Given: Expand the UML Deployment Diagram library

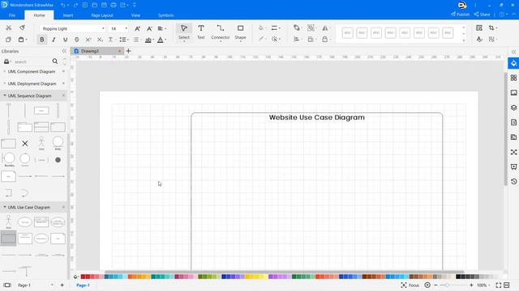Looking at the screenshot, I should pos(5,83).
